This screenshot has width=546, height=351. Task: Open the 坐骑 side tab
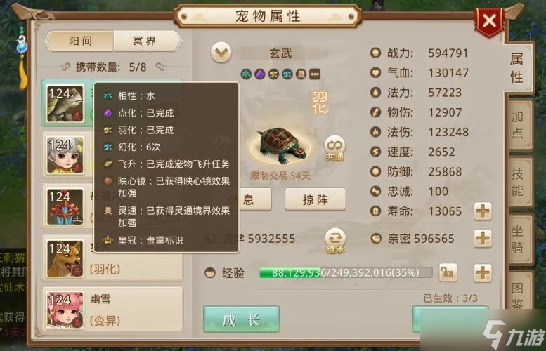click(x=518, y=239)
